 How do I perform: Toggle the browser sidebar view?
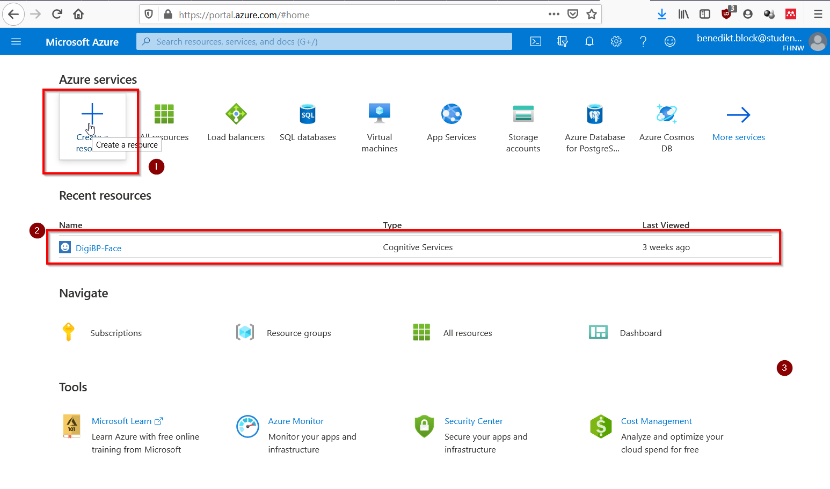705,14
